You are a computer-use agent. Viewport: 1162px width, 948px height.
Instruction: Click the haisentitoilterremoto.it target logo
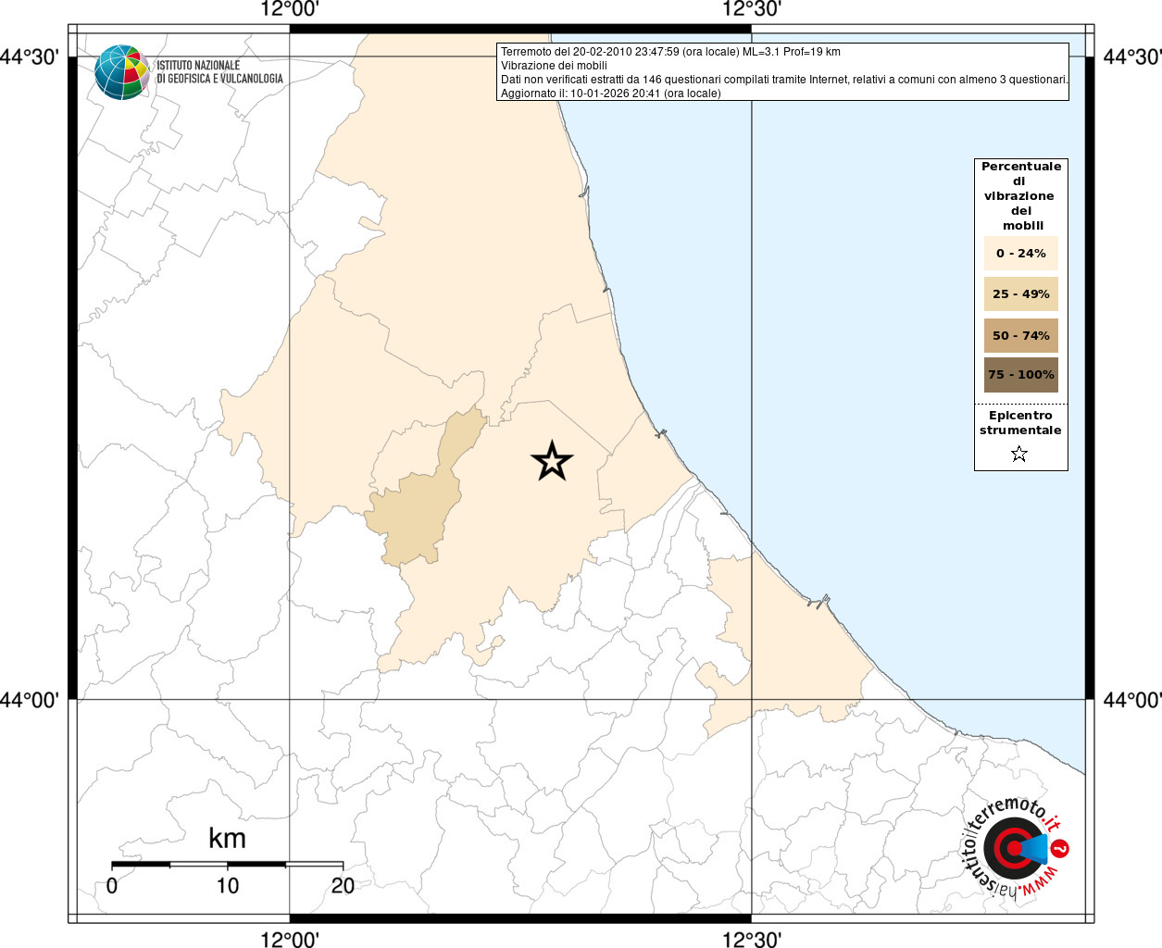point(1014,849)
